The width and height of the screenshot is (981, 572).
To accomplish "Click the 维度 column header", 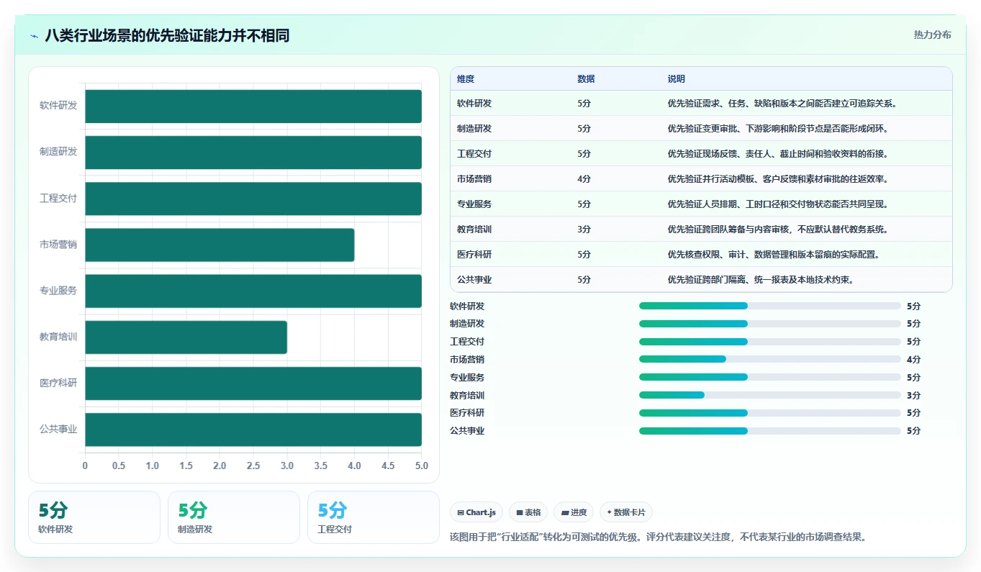I will (466, 79).
